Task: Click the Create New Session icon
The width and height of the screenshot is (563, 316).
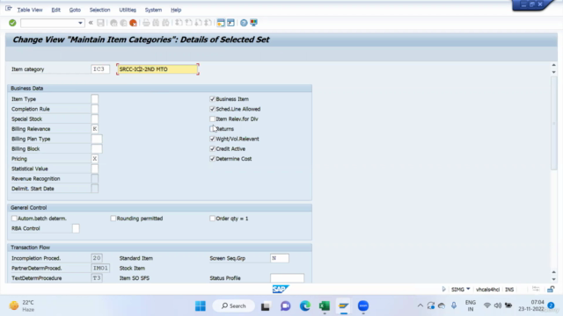Action: [221, 23]
